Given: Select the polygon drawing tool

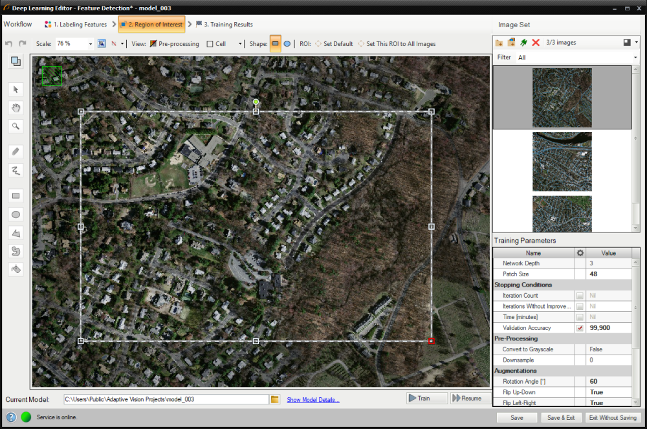Looking at the screenshot, I should (16, 233).
